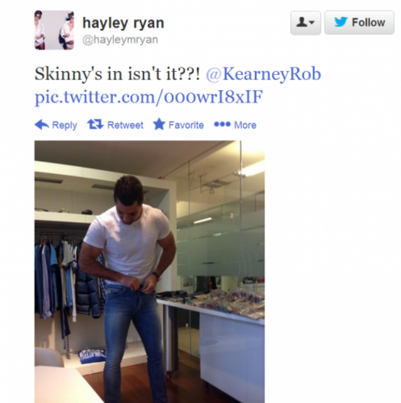Click the person silhouette icon
Screen dimensions: 401x403
coord(302,22)
